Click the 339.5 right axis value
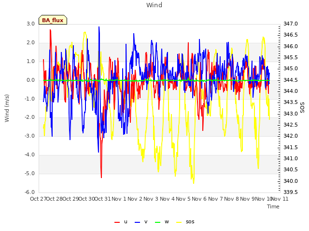 pyautogui.click(x=291, y=192)
